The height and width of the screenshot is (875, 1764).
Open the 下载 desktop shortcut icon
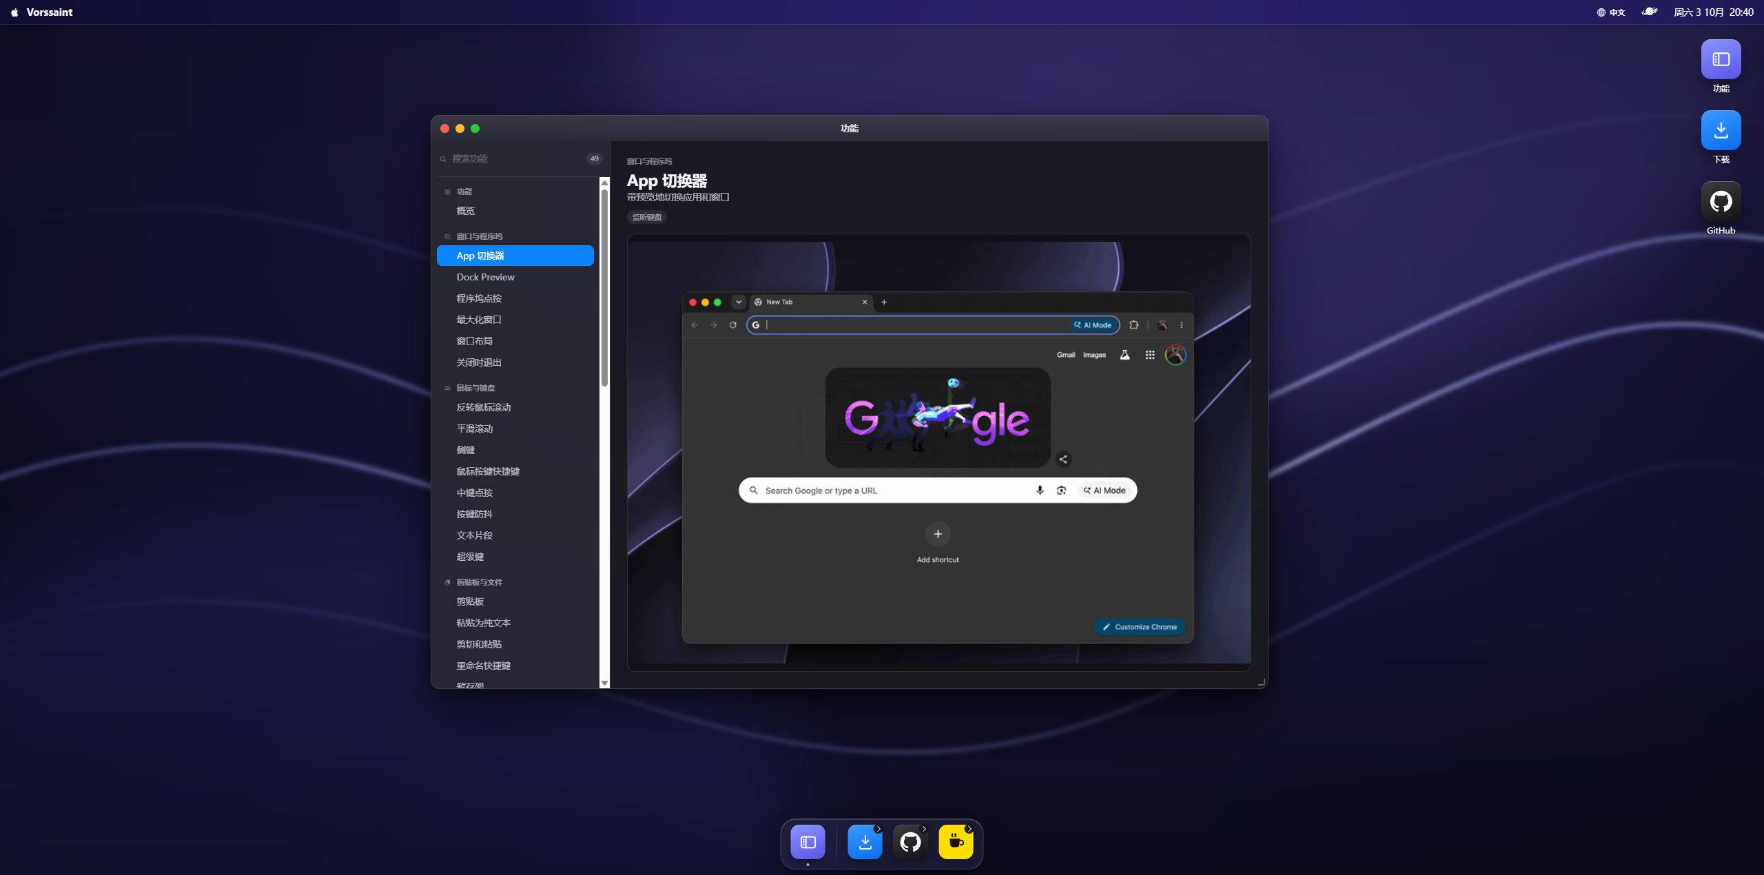1721,130
